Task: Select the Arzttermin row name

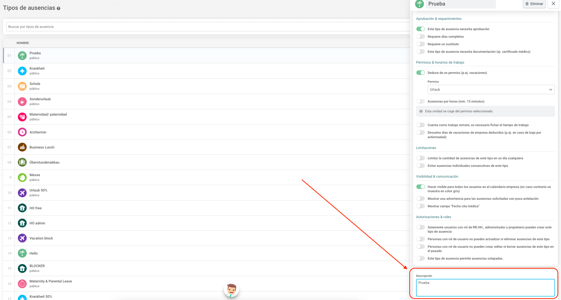Action: point(38,132)
